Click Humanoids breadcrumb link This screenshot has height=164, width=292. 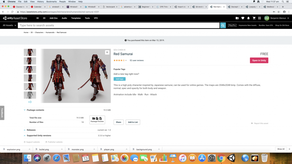tap(50, 32)
